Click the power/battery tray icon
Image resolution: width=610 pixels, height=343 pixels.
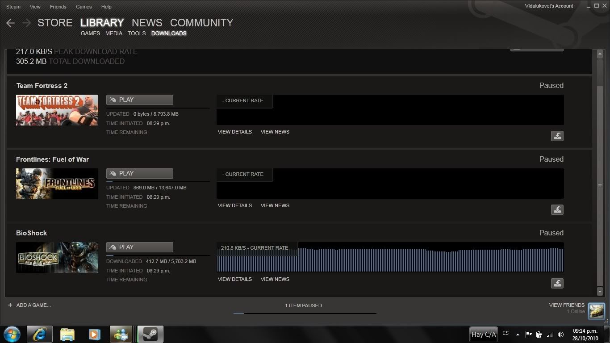539,335
